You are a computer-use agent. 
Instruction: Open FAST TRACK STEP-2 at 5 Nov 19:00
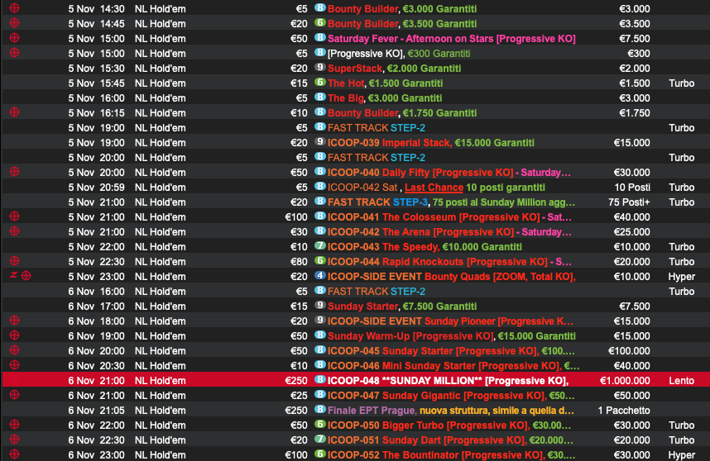click(377, 128)
